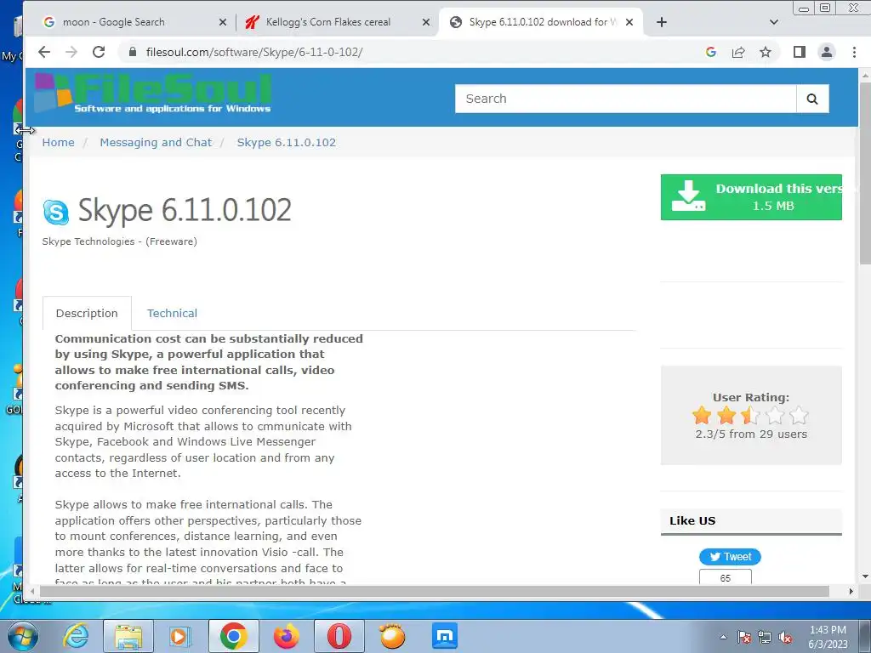Launch Internet Explorer from taskbar
The image size is (871, 653).
coord(76,636)
